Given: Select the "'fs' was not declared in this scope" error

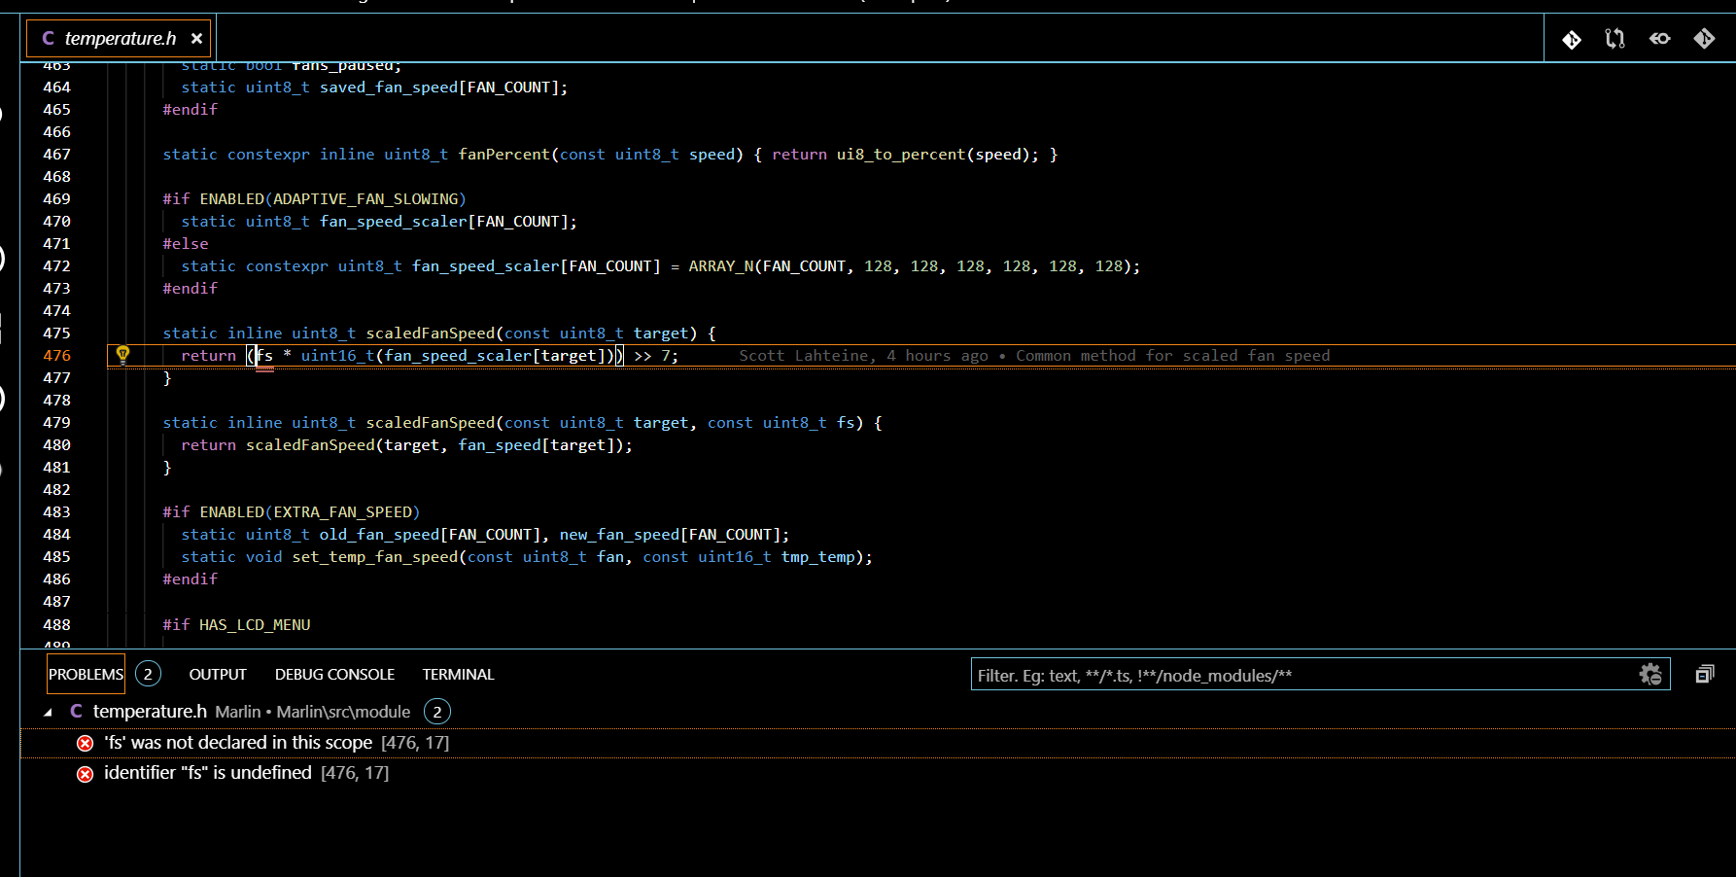Looking at the screenshot, I should [x=878, y=743].
